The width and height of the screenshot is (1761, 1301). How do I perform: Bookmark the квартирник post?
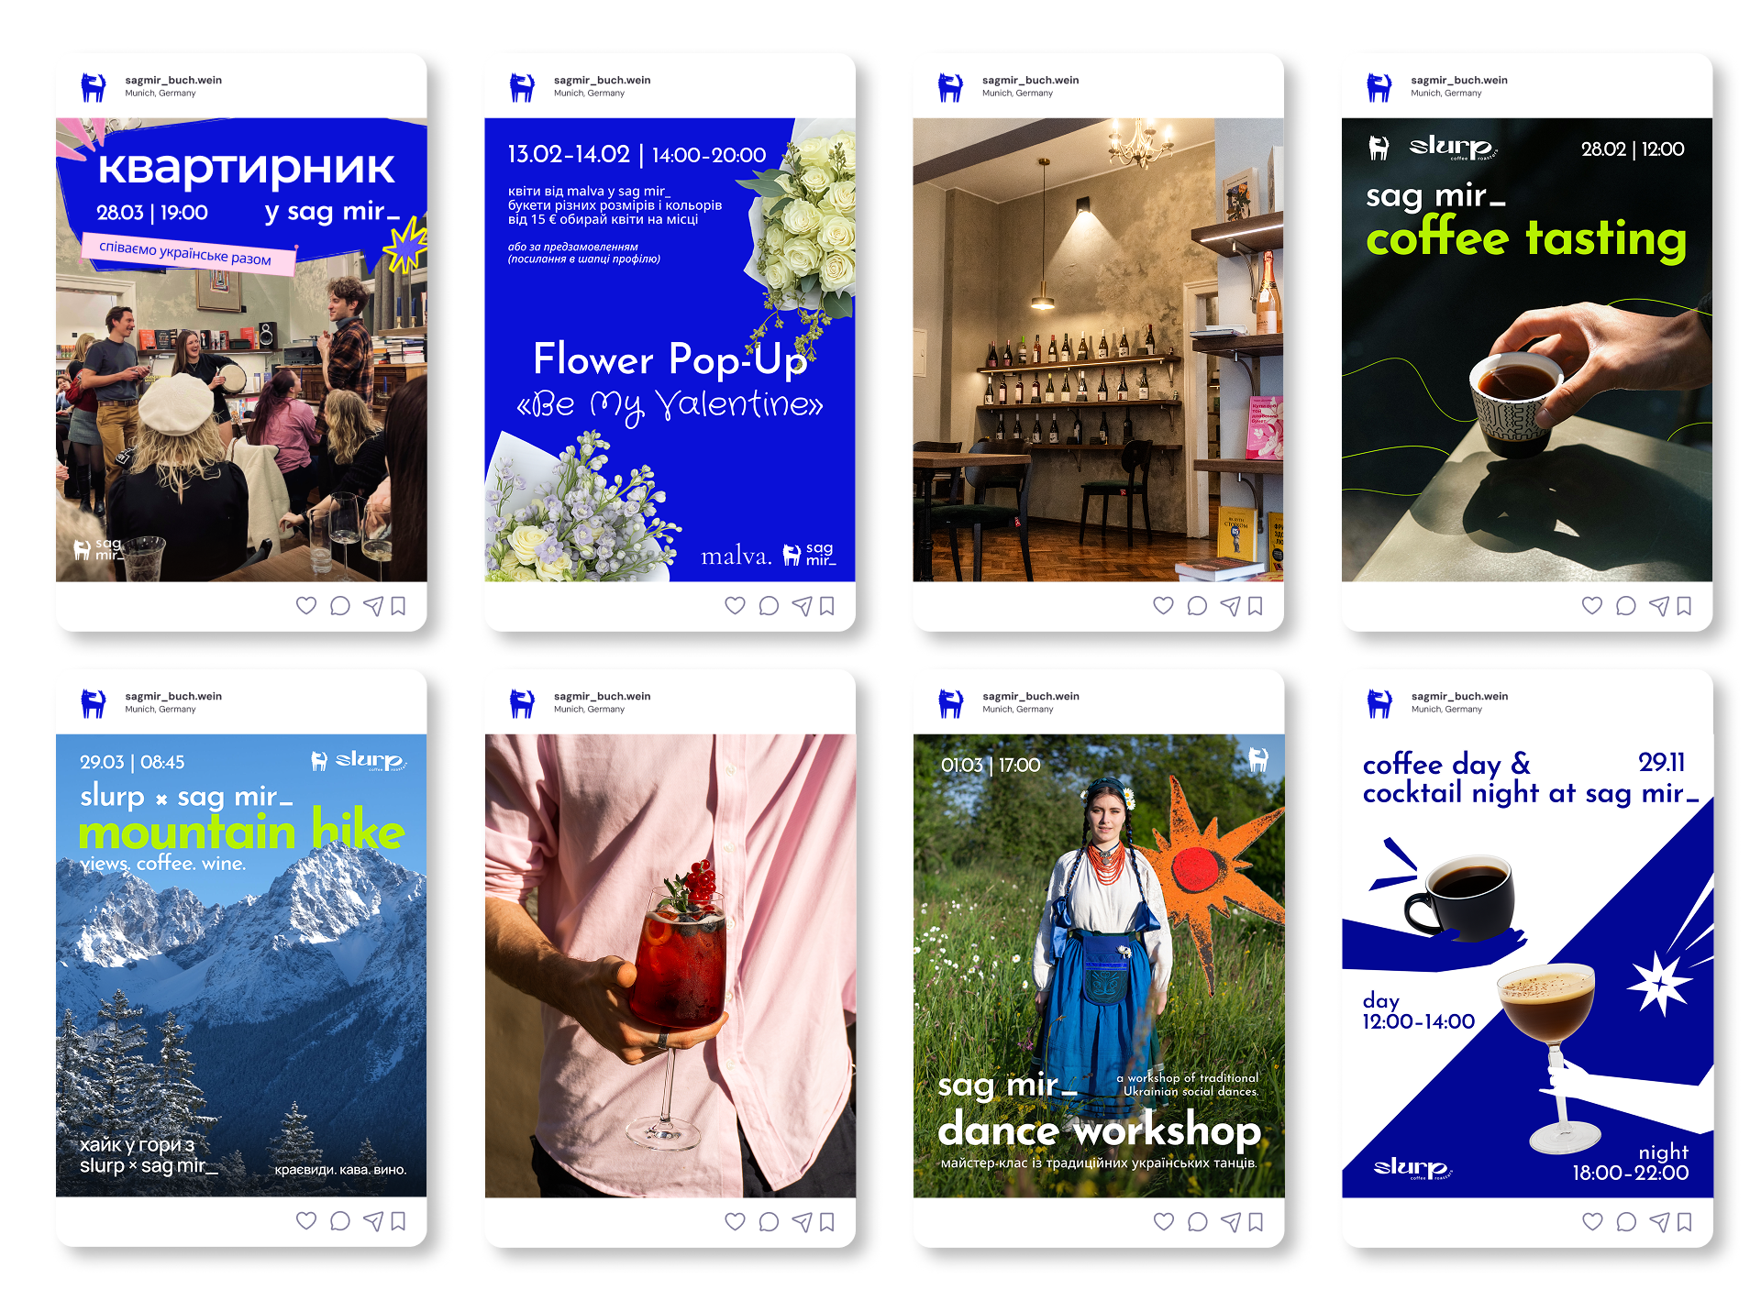pyautogui.click(x=398, y=605)
